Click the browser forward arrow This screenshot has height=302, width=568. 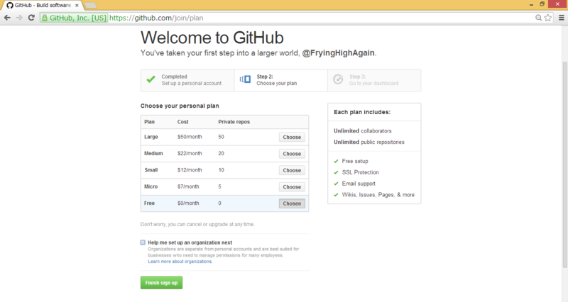point(19,17)
